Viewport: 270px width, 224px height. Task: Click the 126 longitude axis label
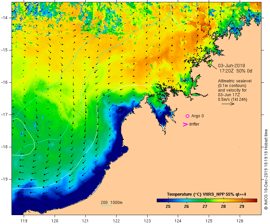click(x=240, y=221)
